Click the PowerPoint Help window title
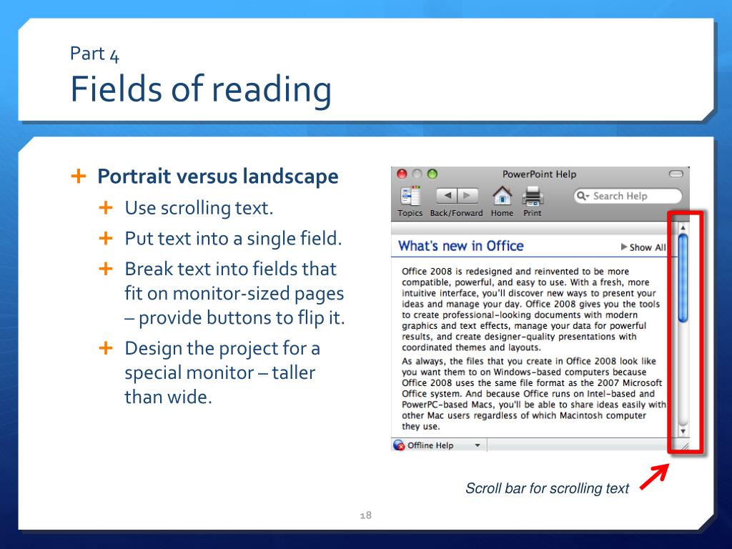The image size is (732, 549). click(x=539, y=174)
